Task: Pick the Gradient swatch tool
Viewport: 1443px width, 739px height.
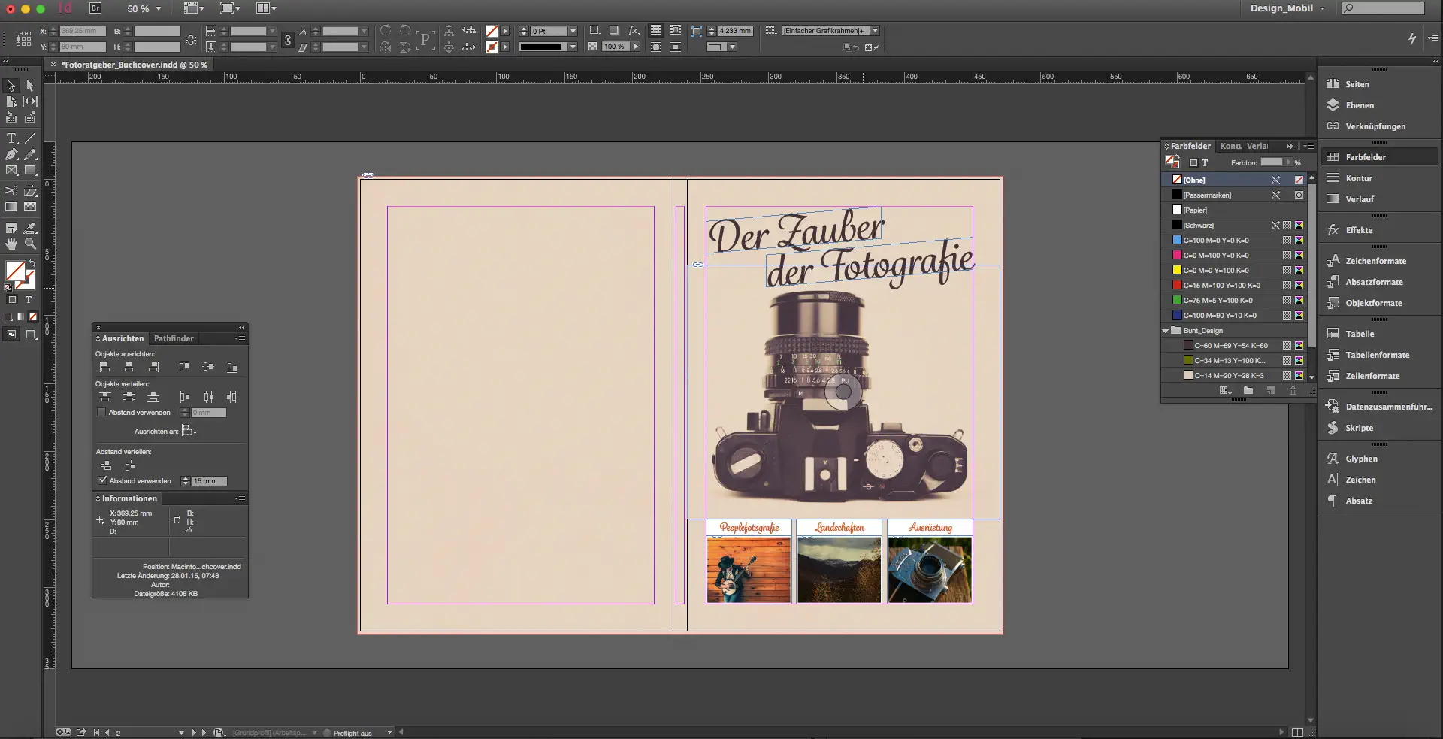Action: 11,207
